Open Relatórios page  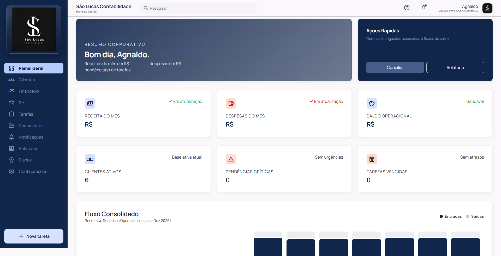click(34, 148)
